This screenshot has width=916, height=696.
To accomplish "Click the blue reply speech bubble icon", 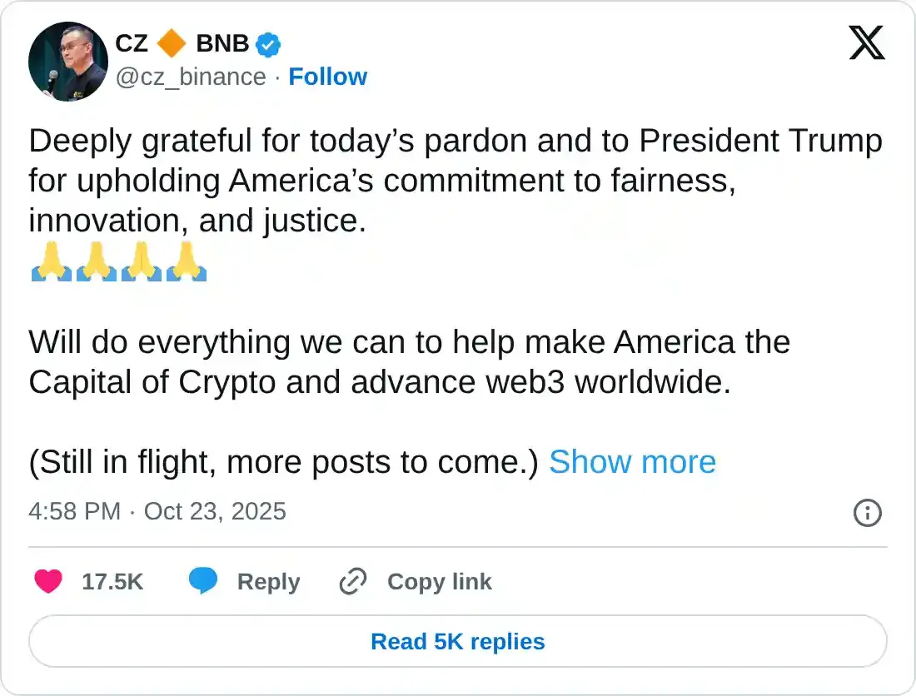I will pyautogui.click(x=203, y=582).
